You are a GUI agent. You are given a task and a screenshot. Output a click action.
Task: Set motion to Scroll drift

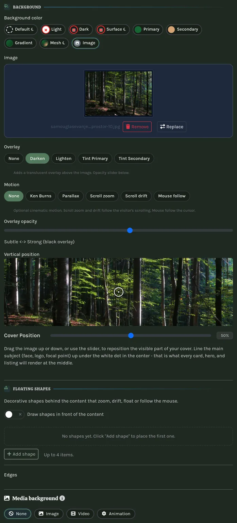click(136, 196)
